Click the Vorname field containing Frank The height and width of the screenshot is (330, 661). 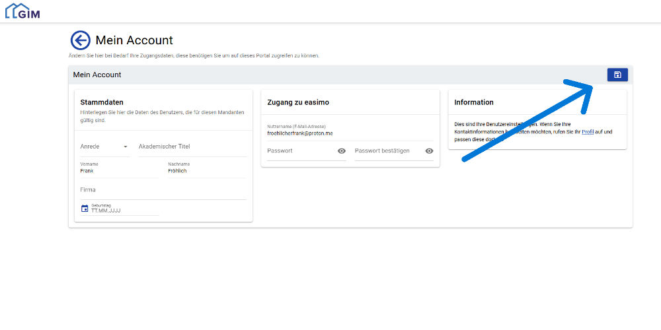[119, 171]
